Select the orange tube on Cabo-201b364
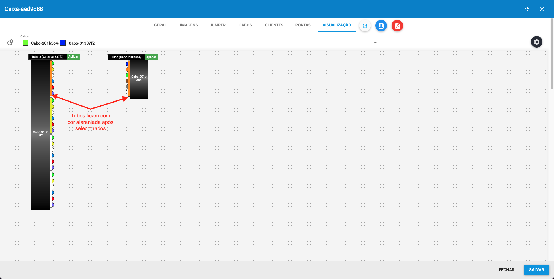554x279 pixels. pos(129,78)
